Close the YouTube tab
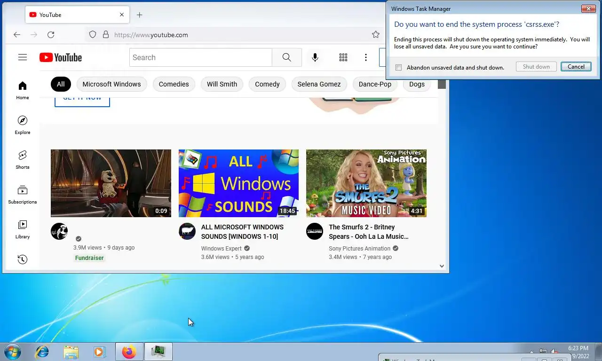 [122, 15]
